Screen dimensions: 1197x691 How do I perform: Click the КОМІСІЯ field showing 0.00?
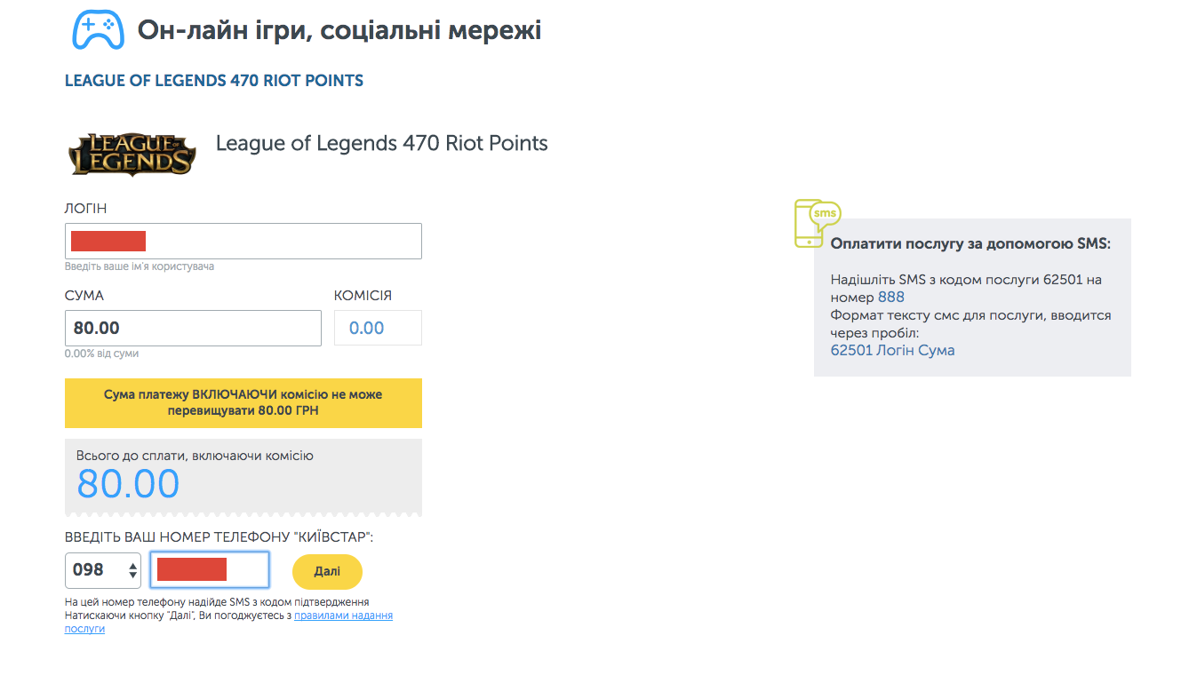(x=378, y=328)
